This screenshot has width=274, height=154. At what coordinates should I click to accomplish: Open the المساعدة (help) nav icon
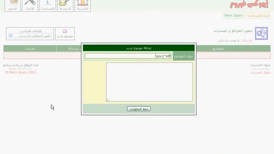tap(48, 6)
